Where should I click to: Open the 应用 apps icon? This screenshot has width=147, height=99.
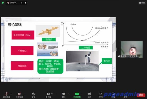101,95
